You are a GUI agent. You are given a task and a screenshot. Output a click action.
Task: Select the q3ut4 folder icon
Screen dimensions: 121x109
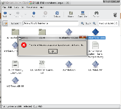(x=42, y=32)
